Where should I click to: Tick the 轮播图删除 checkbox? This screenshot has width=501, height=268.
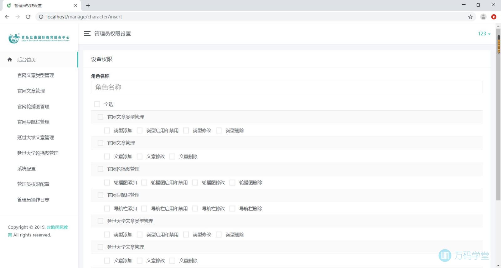click(232, 182)
